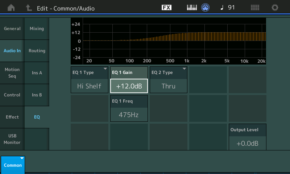
Task: Open the keyboard MIDI settings icon
Action: 192,8
